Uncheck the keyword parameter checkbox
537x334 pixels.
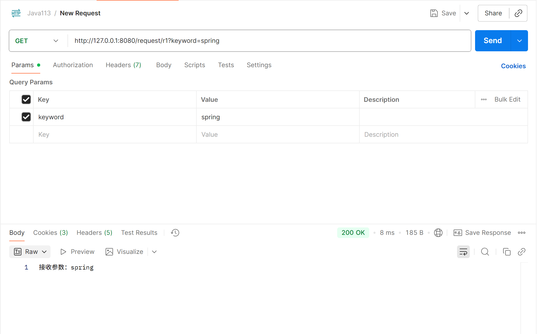26,117
